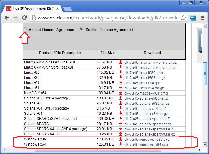Download jdk-7u45-linux-x64.tar.gz link

pyautogui.click(x=144, y=88)
